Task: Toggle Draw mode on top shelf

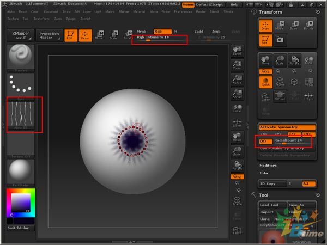Action: click(x=85, y=35)
